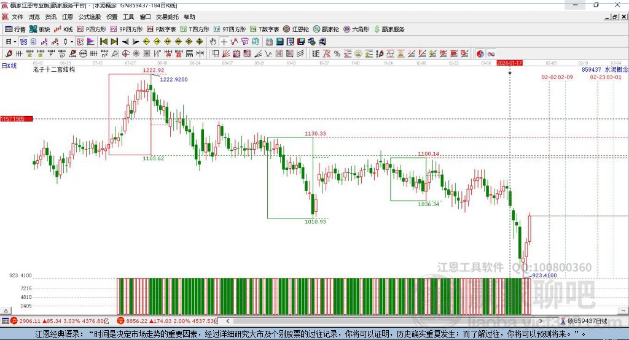Open the 浏览 menu
This screenshot has height=340, width=629.
[x=34, y=17]
